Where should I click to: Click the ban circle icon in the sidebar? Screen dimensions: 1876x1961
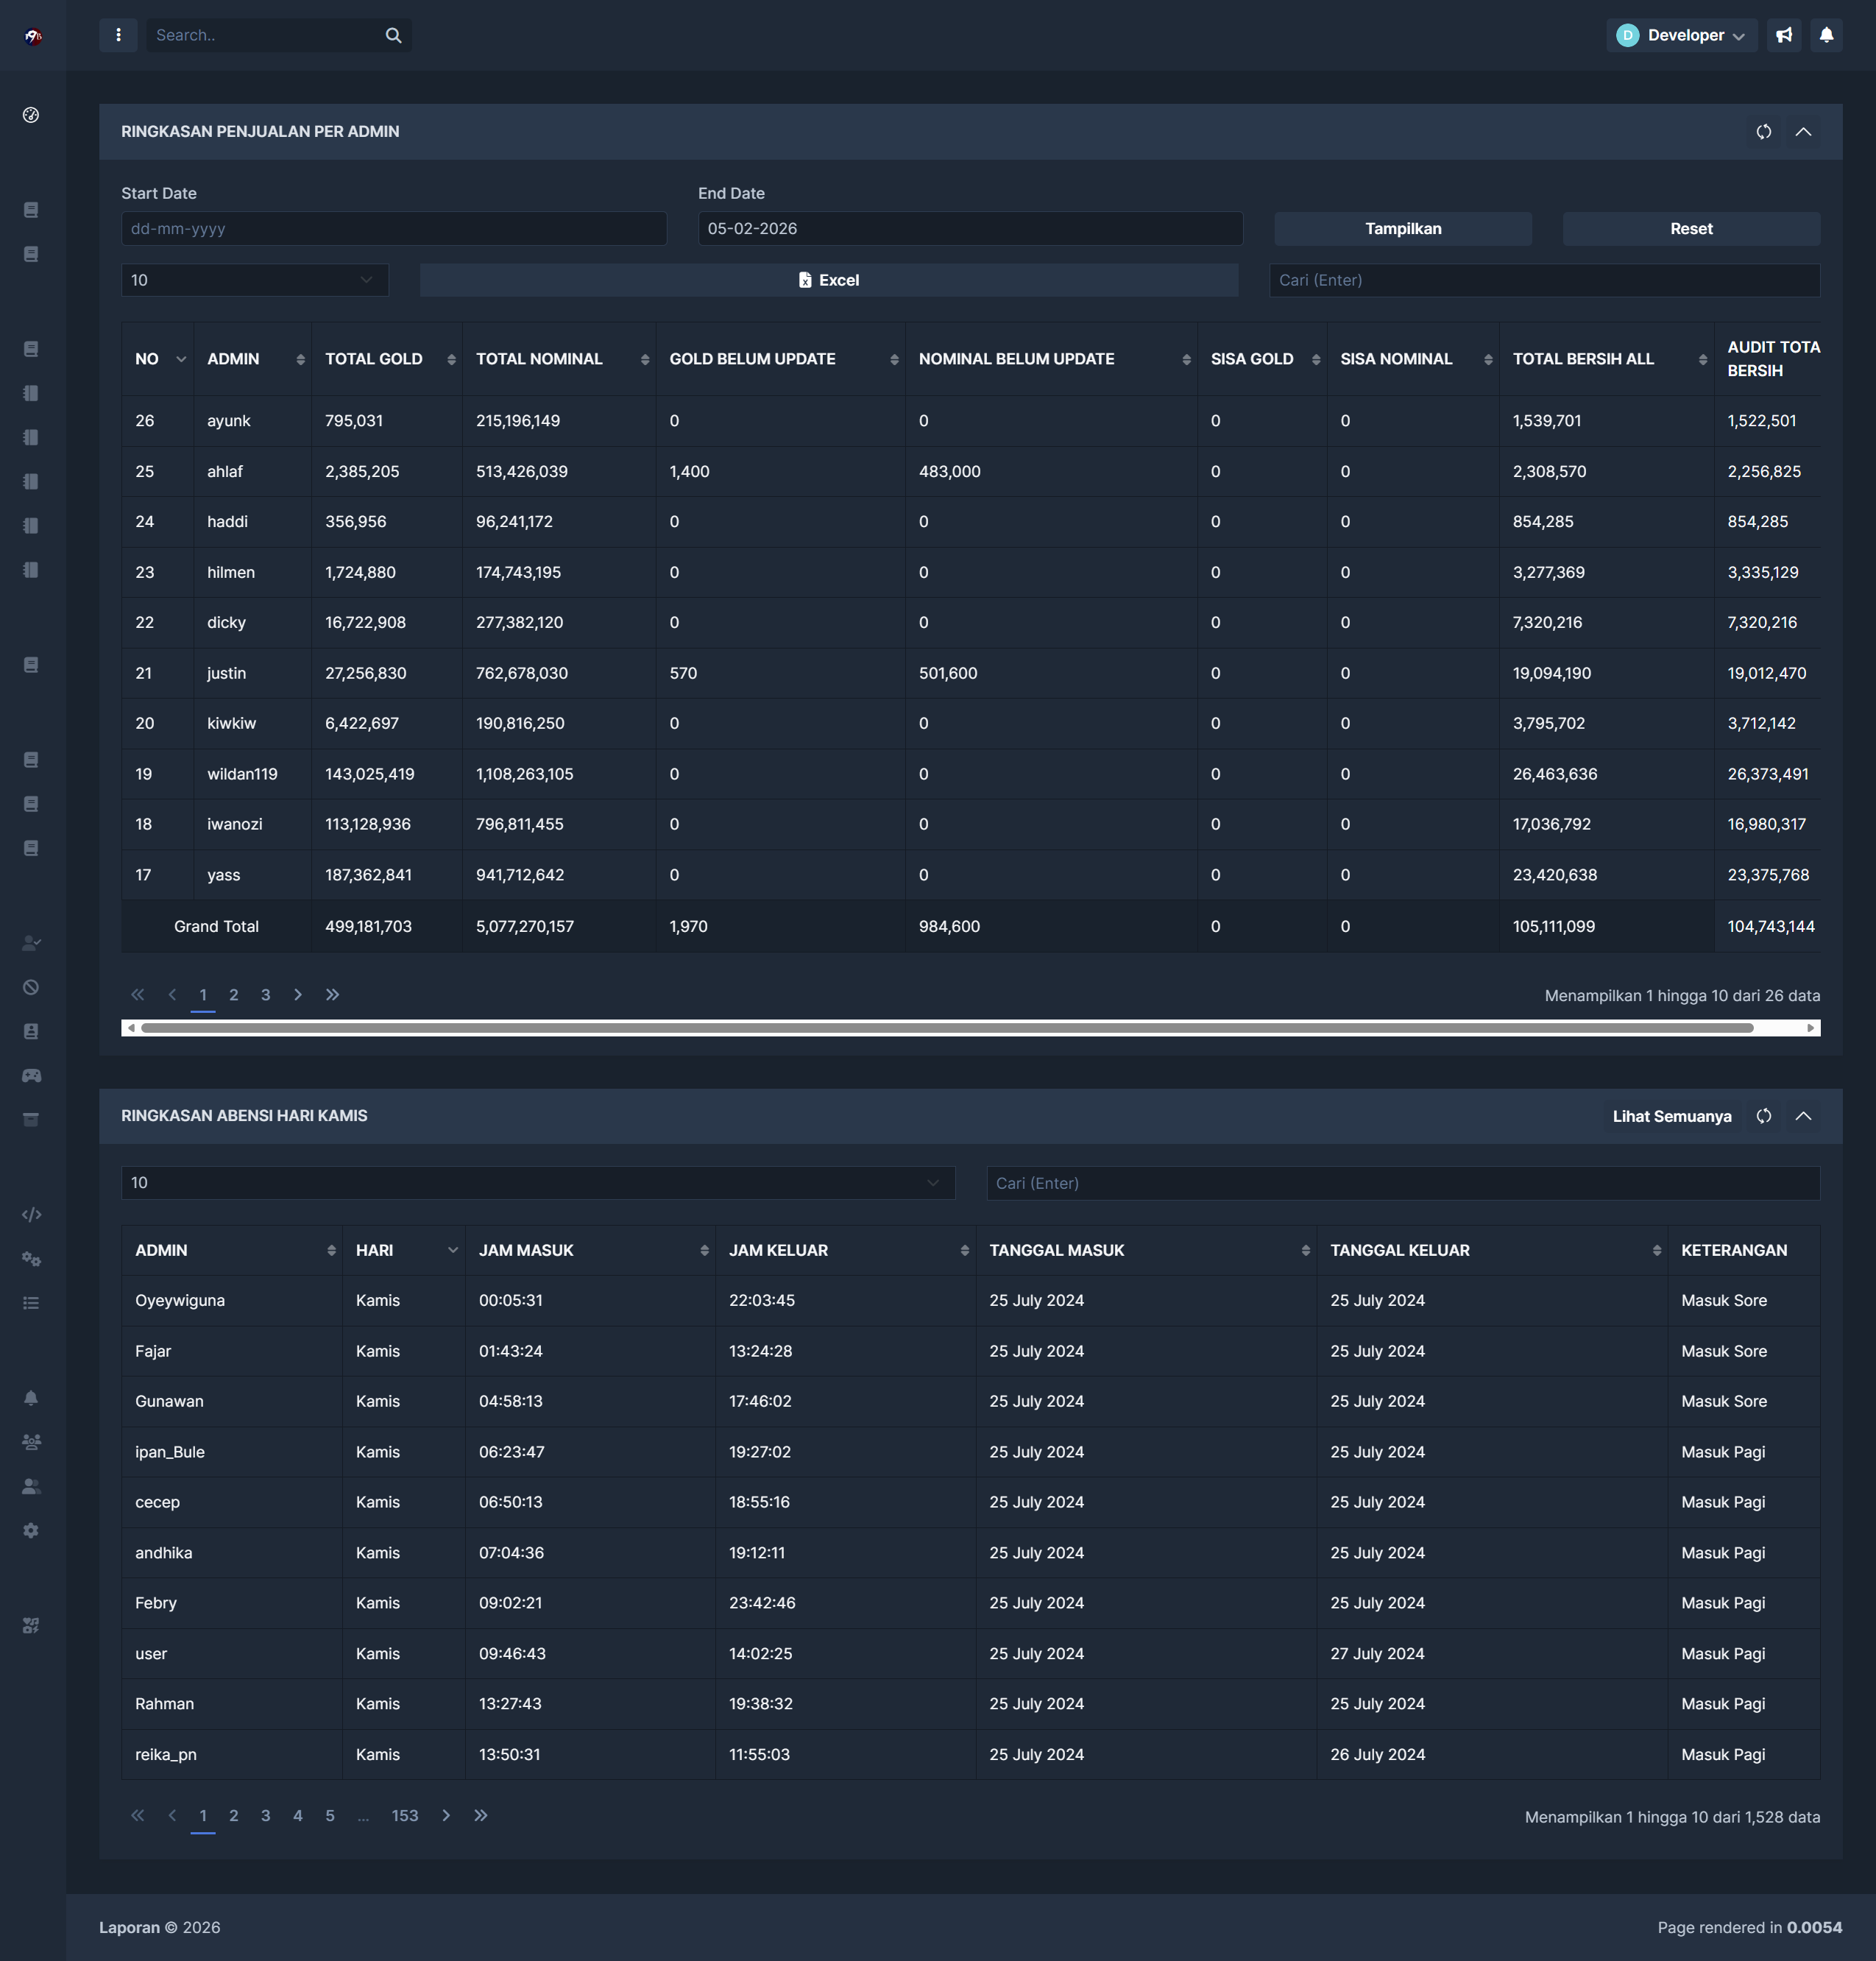click(31, 987)
